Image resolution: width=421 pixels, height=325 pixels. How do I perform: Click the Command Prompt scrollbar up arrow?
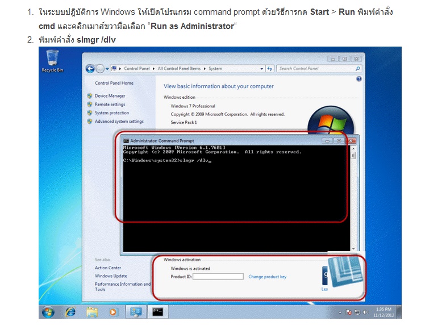[x=353, y=148]
